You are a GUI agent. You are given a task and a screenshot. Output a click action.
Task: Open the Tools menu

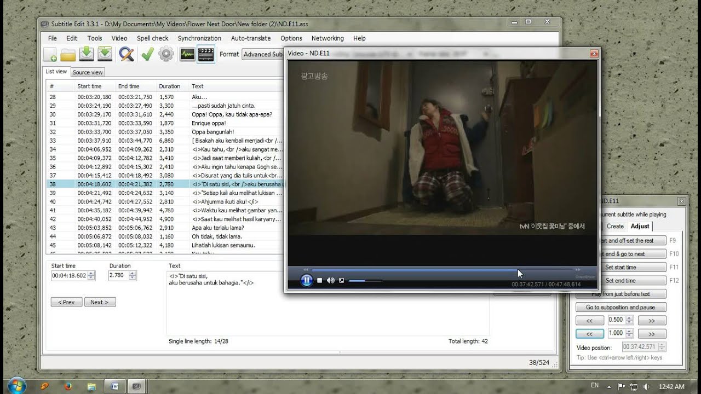[95, 38]
